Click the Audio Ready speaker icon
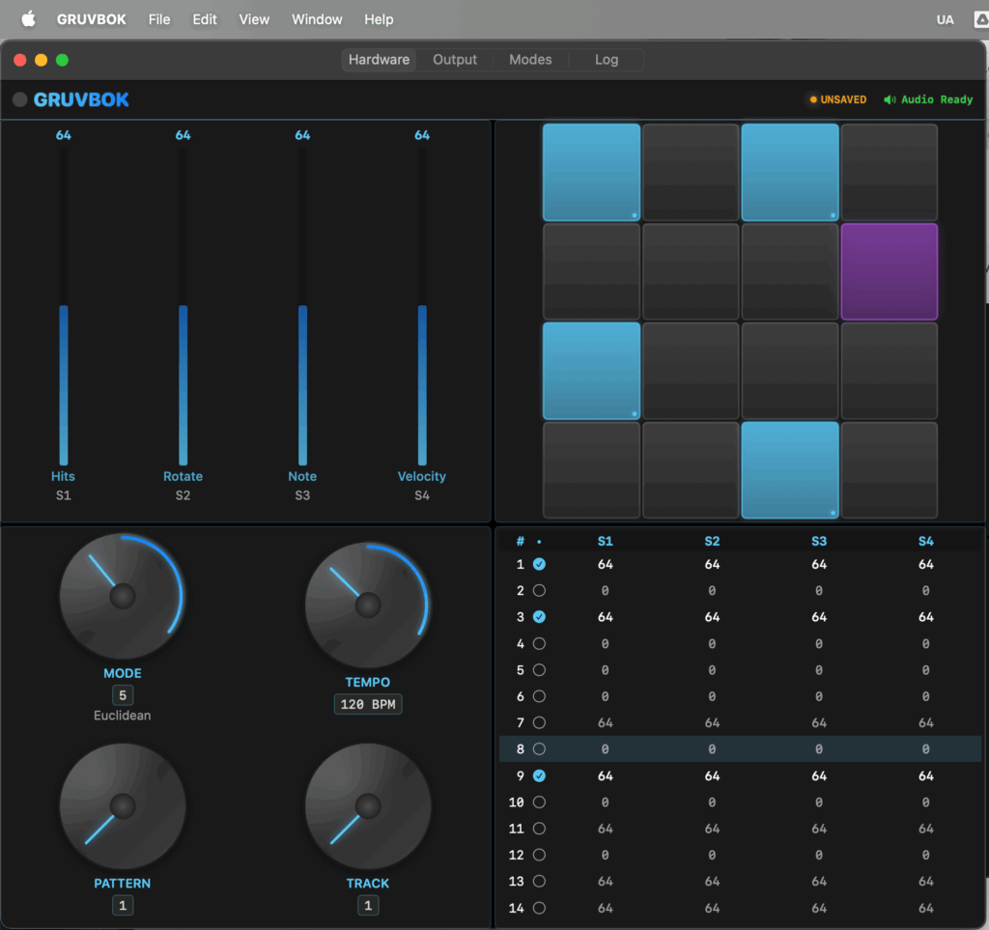This screenshot has height=930, width=989. [x=889, y=99]
